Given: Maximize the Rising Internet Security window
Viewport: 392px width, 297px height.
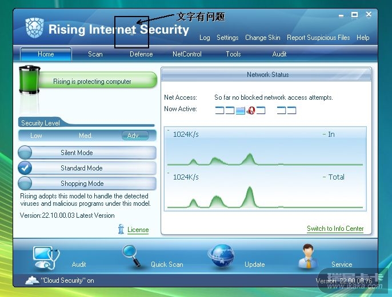Looking at the screenshot, I should click(354, 15).
